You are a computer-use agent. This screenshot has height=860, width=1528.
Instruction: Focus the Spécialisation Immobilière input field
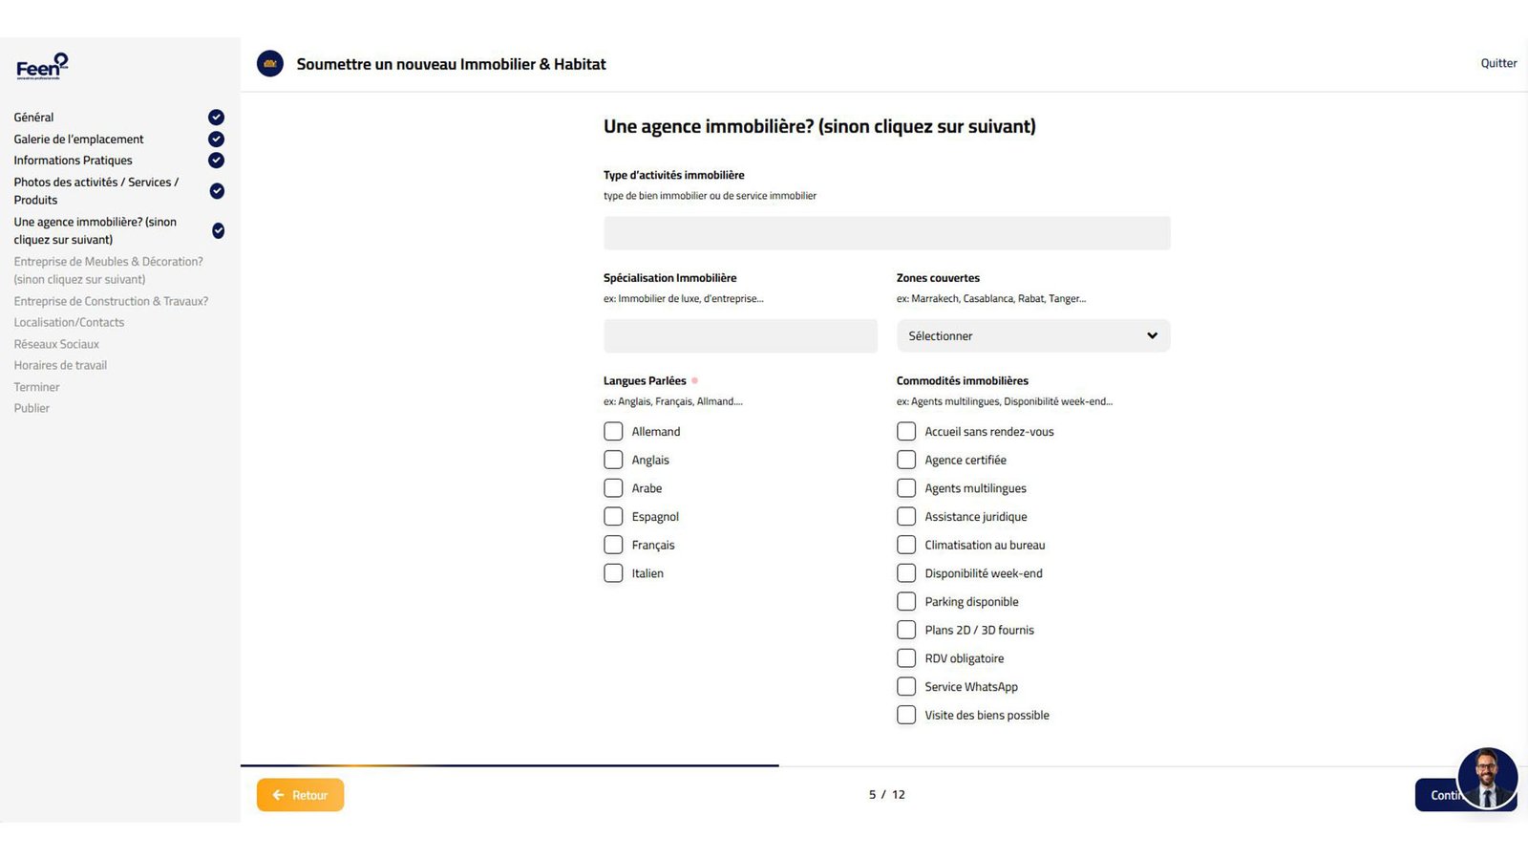coord(740,336)
